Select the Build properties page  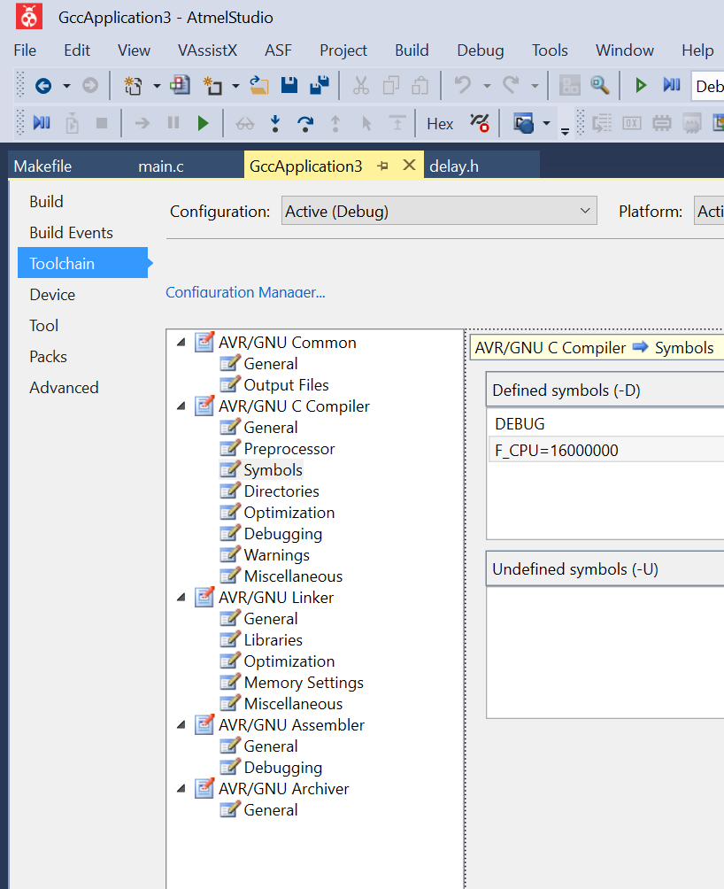tap(46, 201)
